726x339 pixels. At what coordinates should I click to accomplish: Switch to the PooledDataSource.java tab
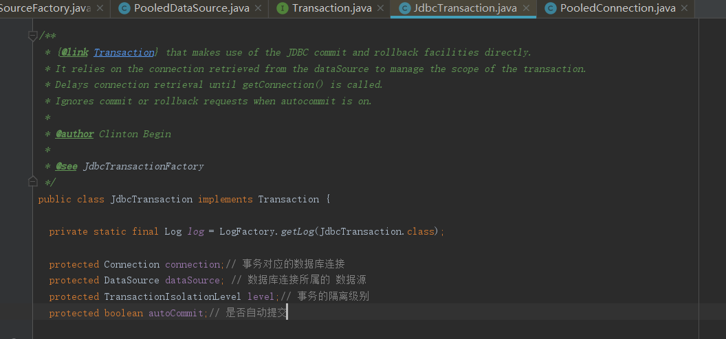[x=191, y=8]
